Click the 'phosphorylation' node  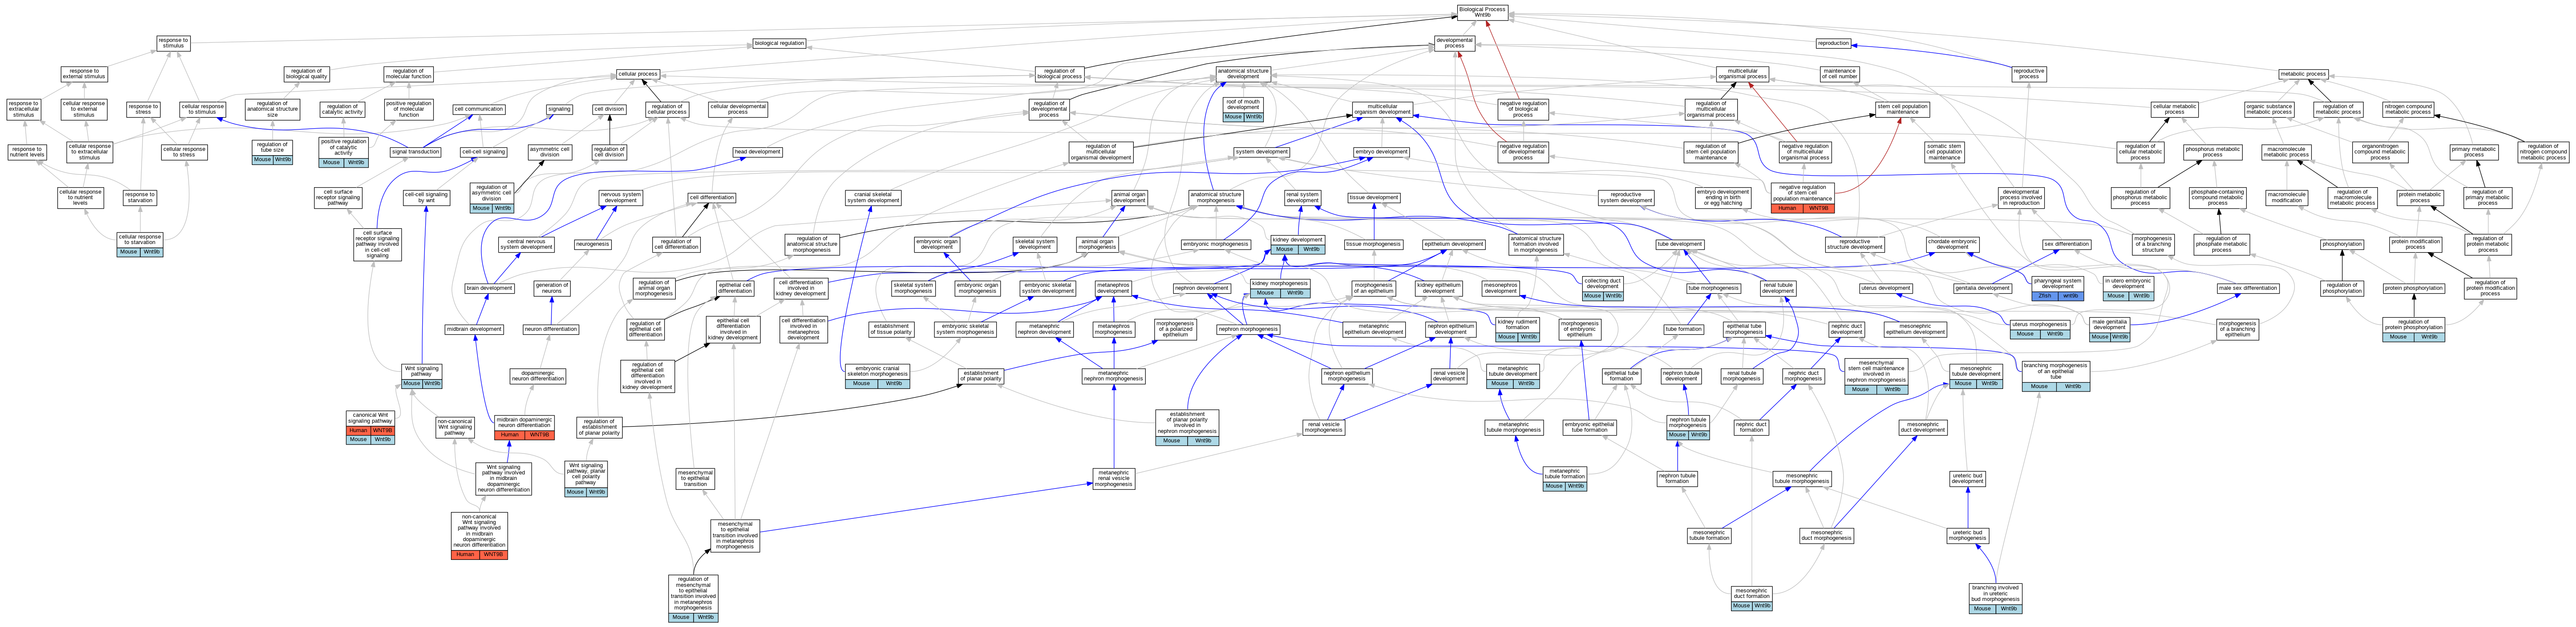pyautogui.click(x=2342, y=244)
